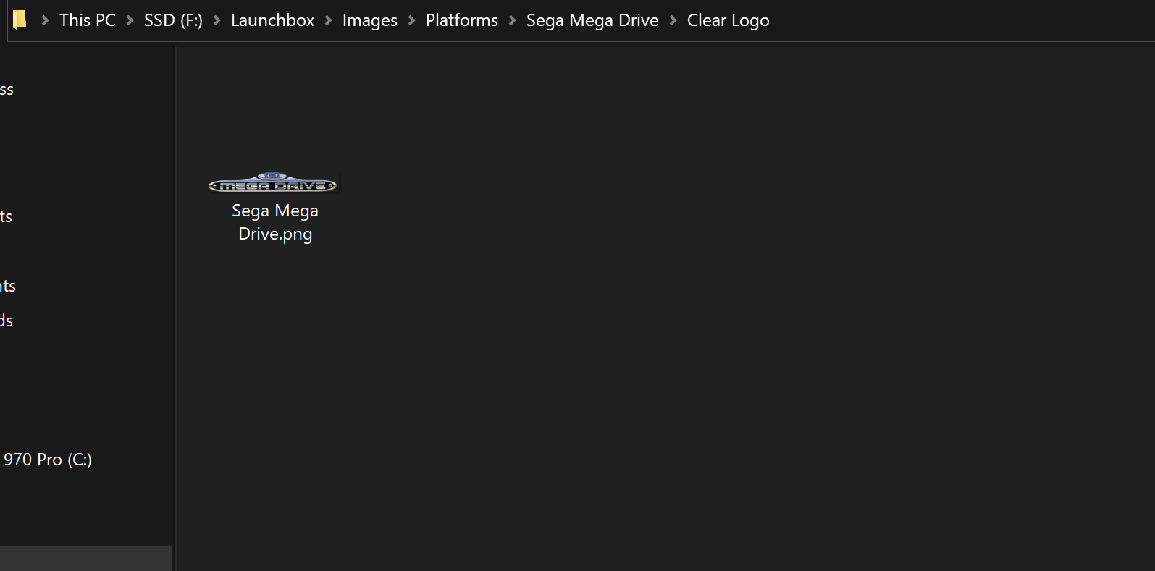Expand chevron after SSD (F:)
The image size is (1155, 571).
tap(217, 20)
